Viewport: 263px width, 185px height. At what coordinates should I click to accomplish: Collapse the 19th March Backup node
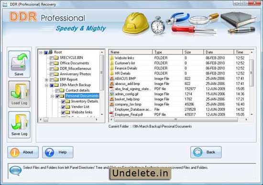pos(46,85)
